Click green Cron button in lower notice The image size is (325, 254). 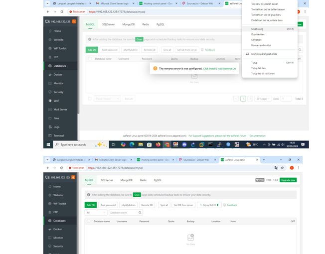(x=137, y=195)
